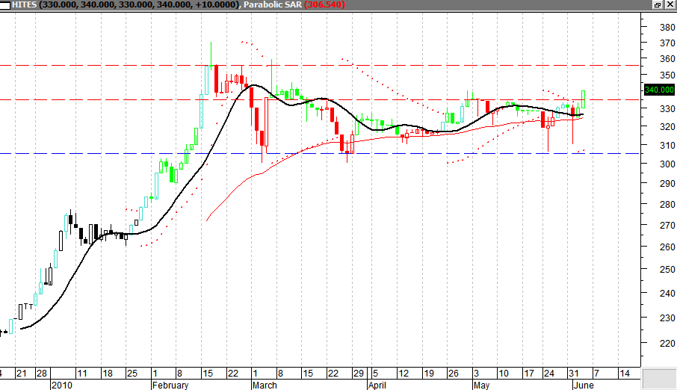Select the Parabolic SAR indicator label
Screen dimensions: 677x390
coord(273,4)
